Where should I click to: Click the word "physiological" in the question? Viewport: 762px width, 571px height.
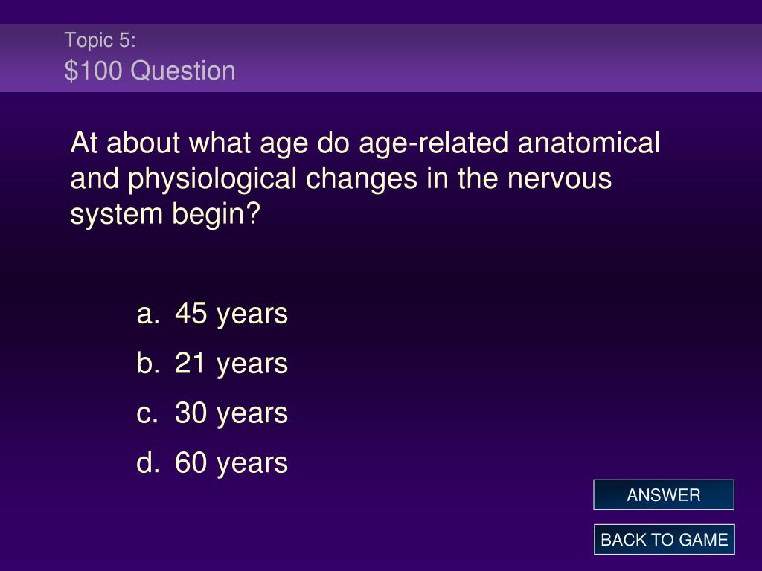pyautogui.click(x=212, y=179)
